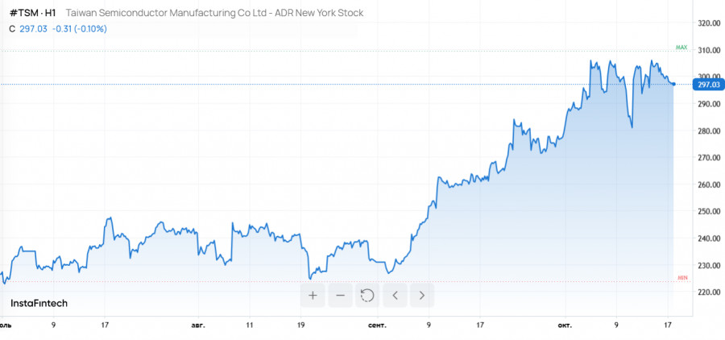This screenshot has height=340, width=725.
Task: Reset the chart view with circular arrow
Action: [367, 295]
